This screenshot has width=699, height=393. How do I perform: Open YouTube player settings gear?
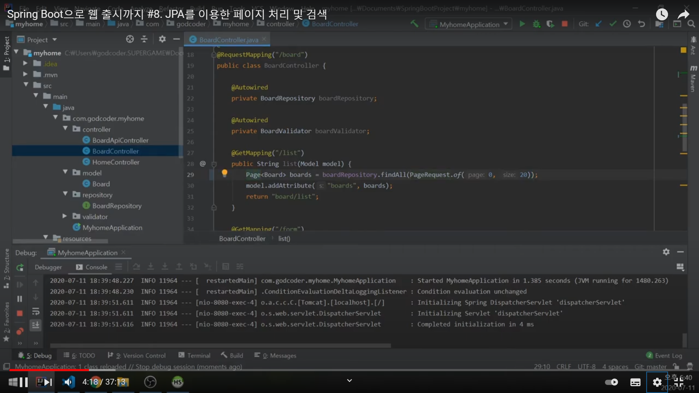click(657, 382)
